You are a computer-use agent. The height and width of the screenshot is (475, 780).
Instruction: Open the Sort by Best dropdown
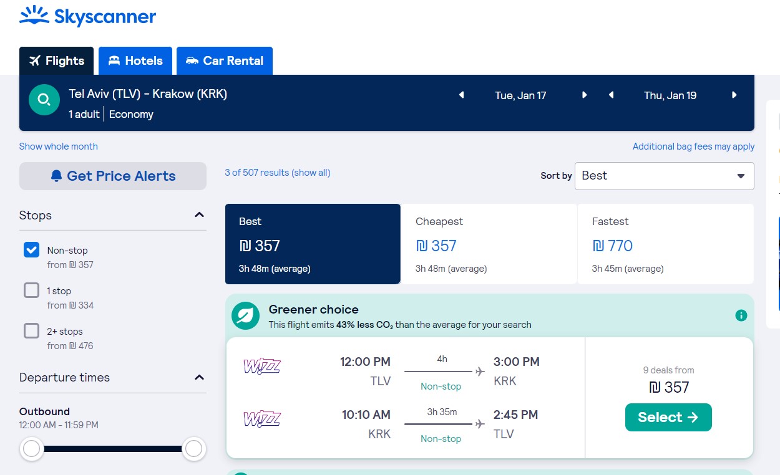665,176
